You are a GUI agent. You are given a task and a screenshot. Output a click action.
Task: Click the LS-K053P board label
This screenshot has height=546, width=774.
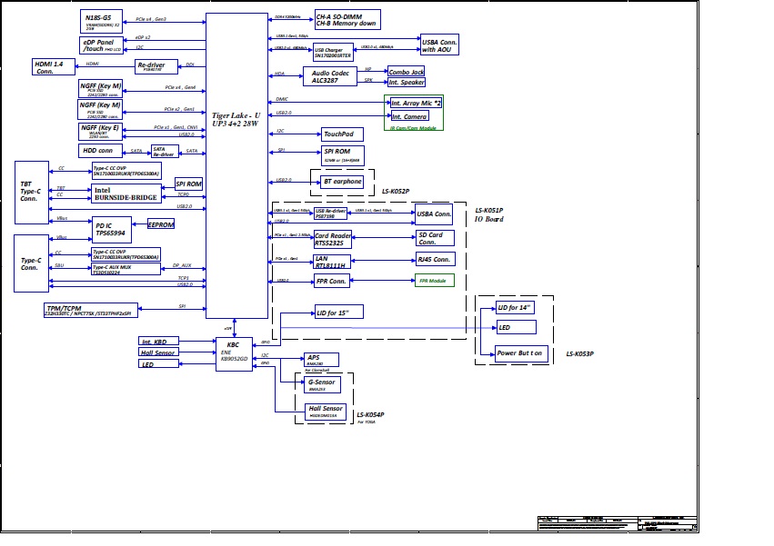[x=579, y=354]
